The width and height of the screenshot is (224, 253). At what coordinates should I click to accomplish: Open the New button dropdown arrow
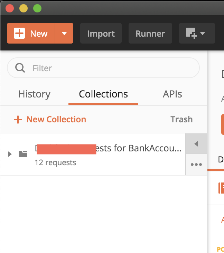coord(64,33)
